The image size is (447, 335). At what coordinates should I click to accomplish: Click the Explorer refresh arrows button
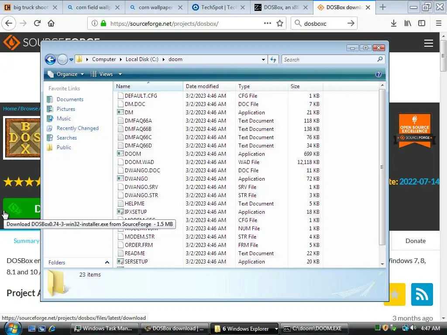point(273,59)
